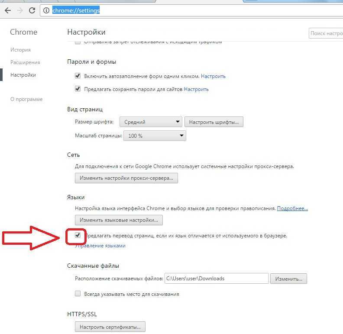This screenshot has height=334, width=343.
Task: Open the Размер шрифта dropdown
Action: (x=151, y=122)
